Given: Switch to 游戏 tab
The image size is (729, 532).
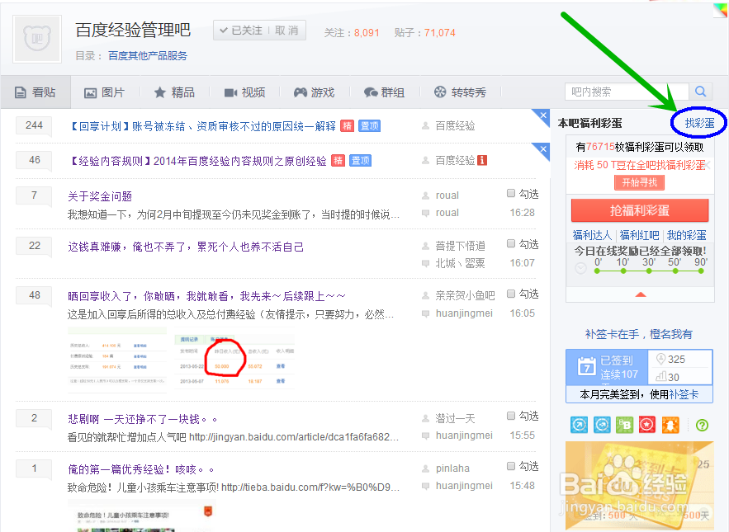Looking at the screenshot, I should pyautogui.click(x=315, y=92).
